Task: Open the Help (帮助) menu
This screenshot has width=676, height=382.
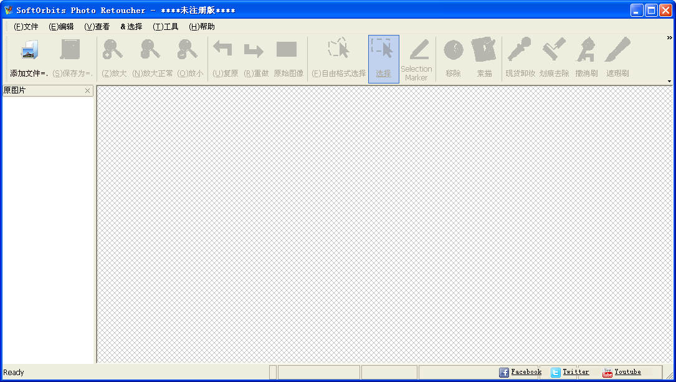Action: (202, 27)
